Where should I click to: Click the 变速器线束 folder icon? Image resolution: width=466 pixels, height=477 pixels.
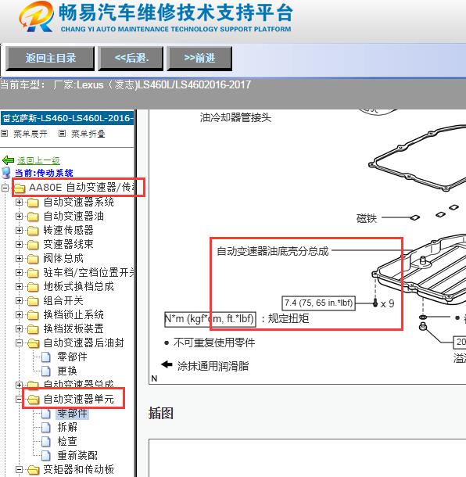(x=33, y=245)
